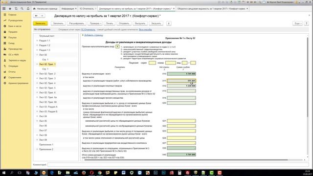This screenshot has width=313, height=176.
Task: Select Лист 03. Раздел А in tree
Action: (x=48, y=107)
